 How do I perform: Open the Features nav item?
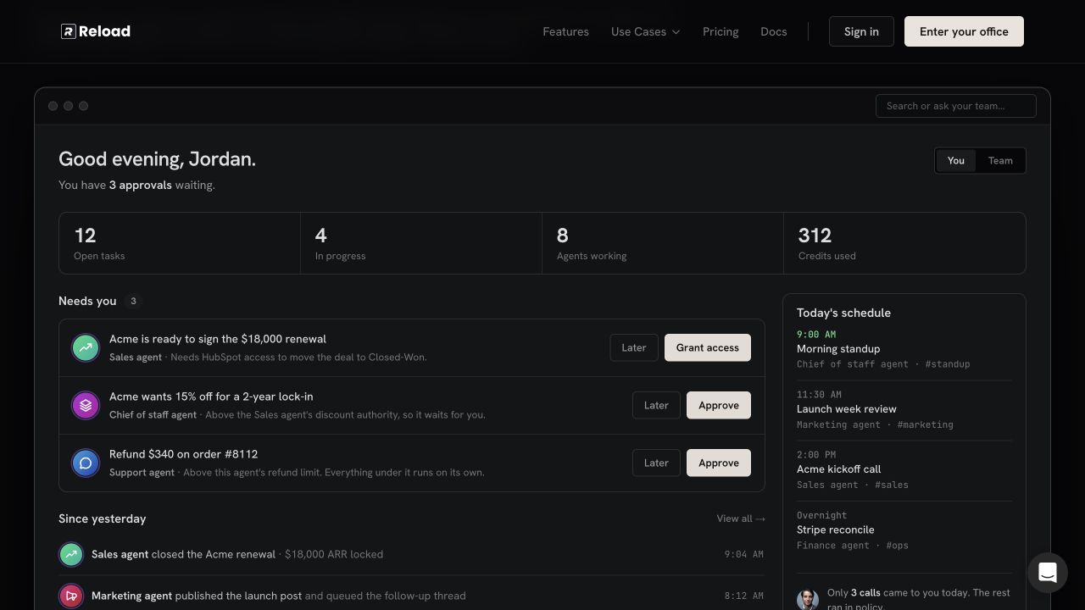click(x=565, y=31)
